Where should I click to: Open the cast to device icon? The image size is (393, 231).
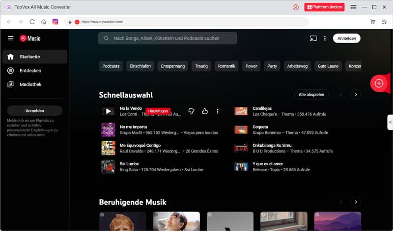pyautogui.click(x=313, y=38)
